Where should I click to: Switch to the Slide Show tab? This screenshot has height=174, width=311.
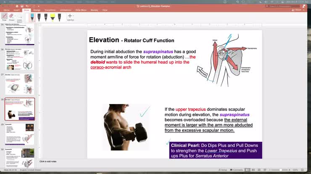[81, 10]
